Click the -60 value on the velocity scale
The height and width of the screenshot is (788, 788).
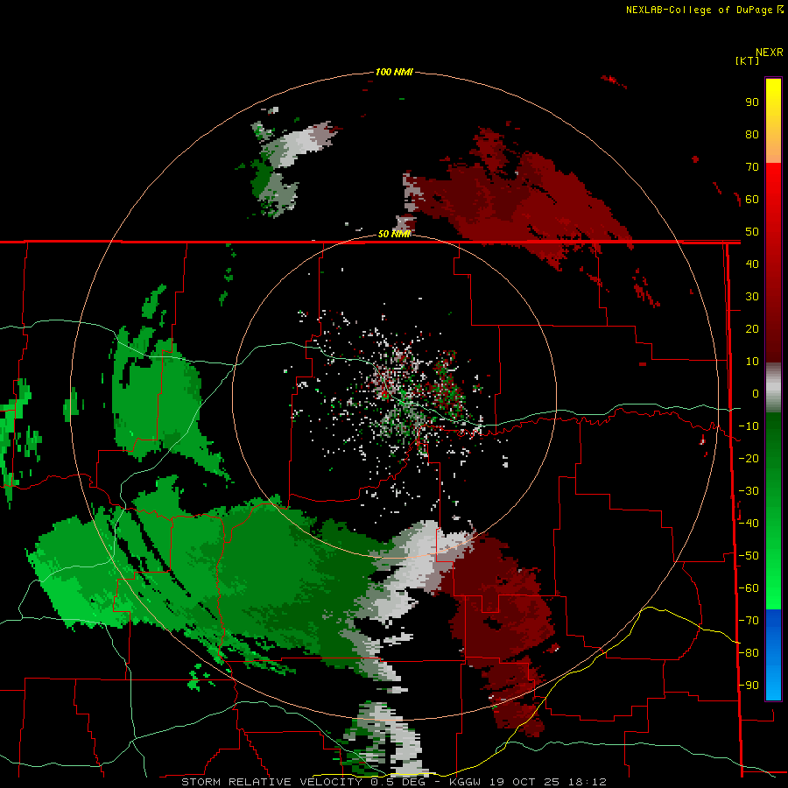749,588
